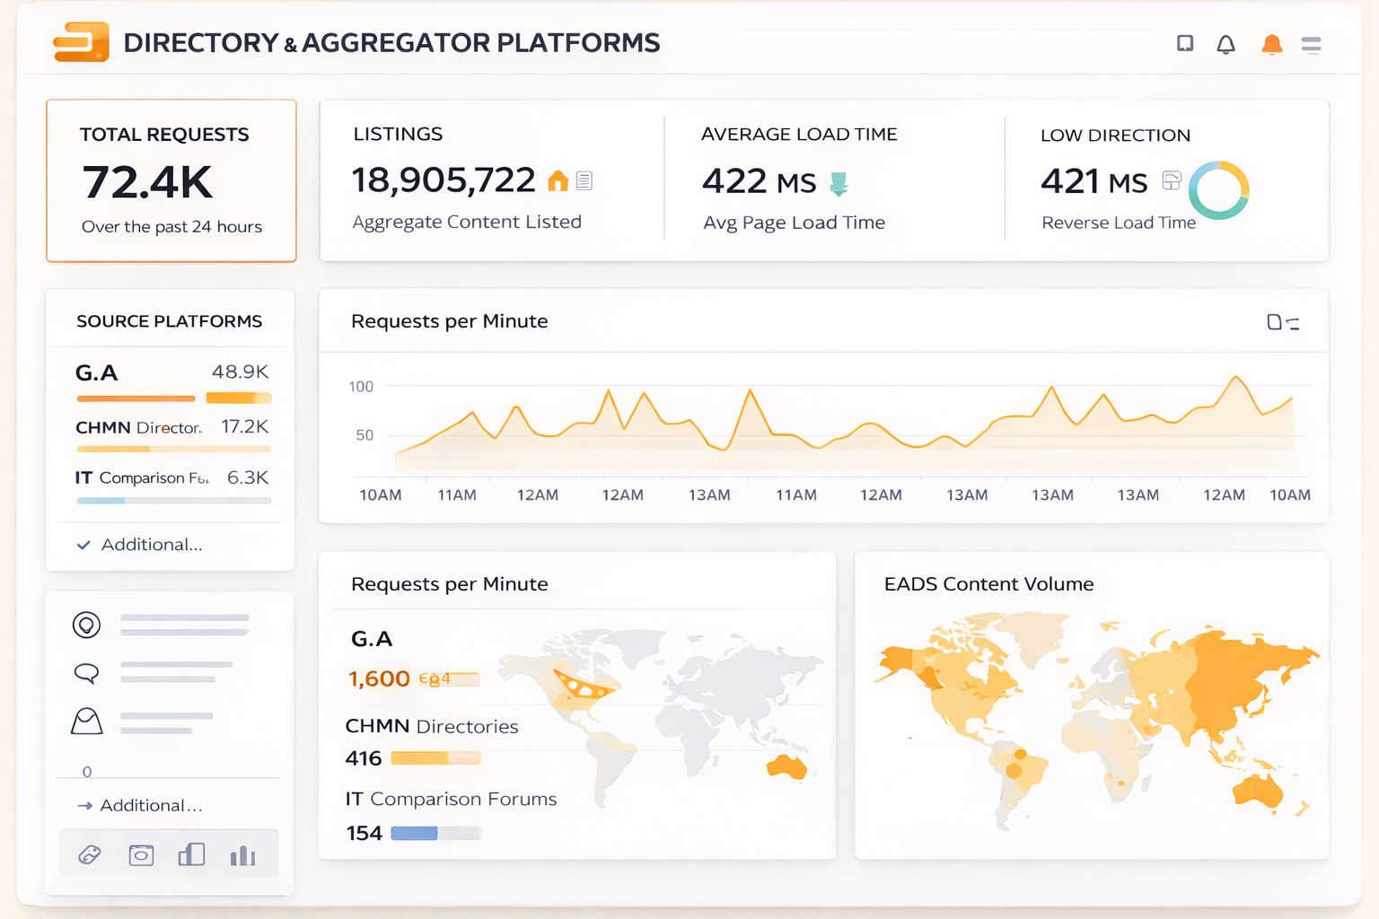
Task: Click the green download arrow by 422 MS
Action: 839,184
